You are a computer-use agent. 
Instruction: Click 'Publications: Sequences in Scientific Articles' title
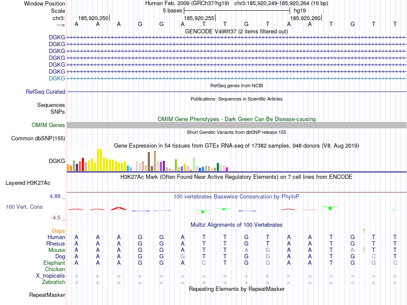point(236,99)
